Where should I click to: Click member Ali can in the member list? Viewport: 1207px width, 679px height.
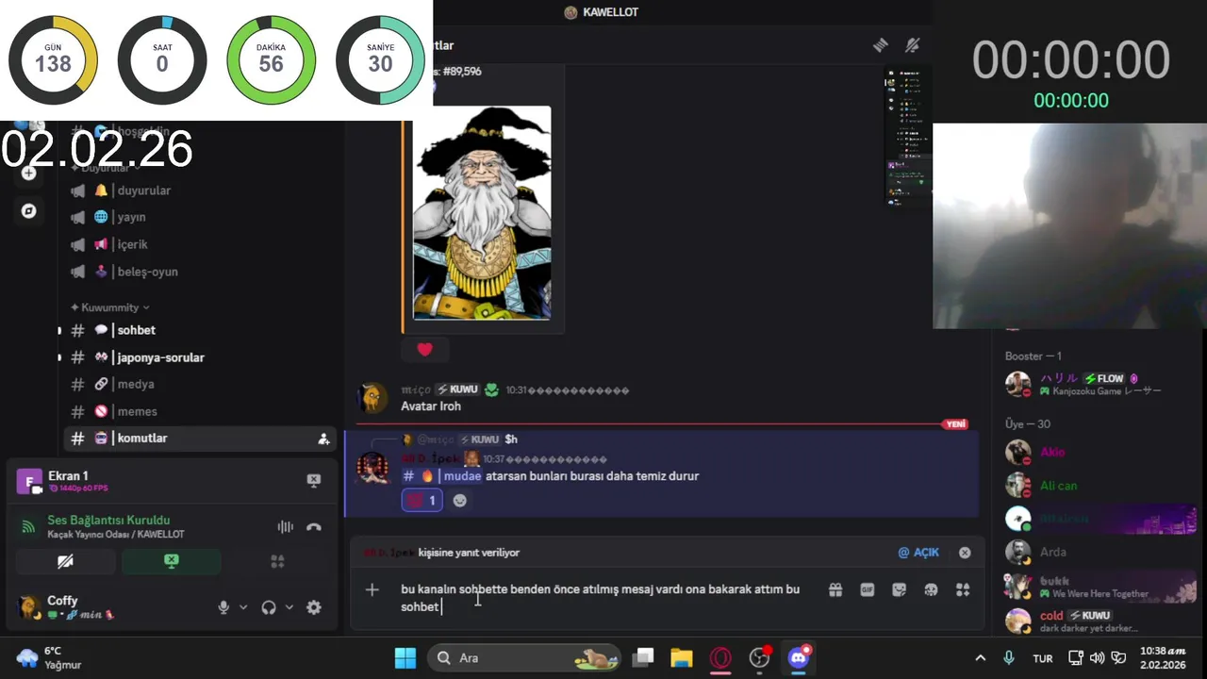(1099, 486)
